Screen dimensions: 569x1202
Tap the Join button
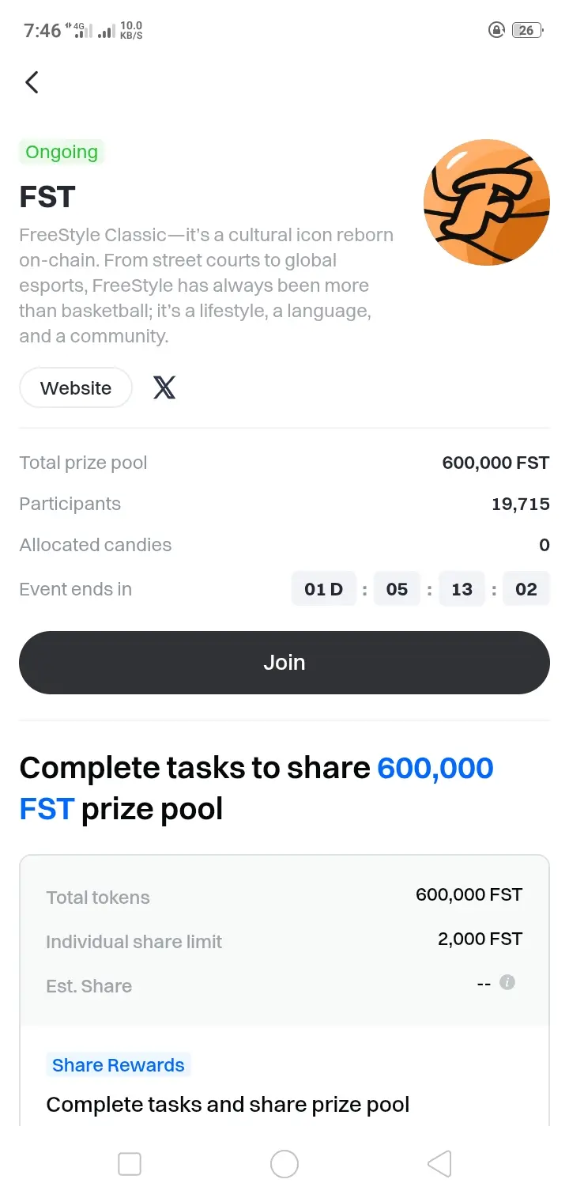coord(284,663)
